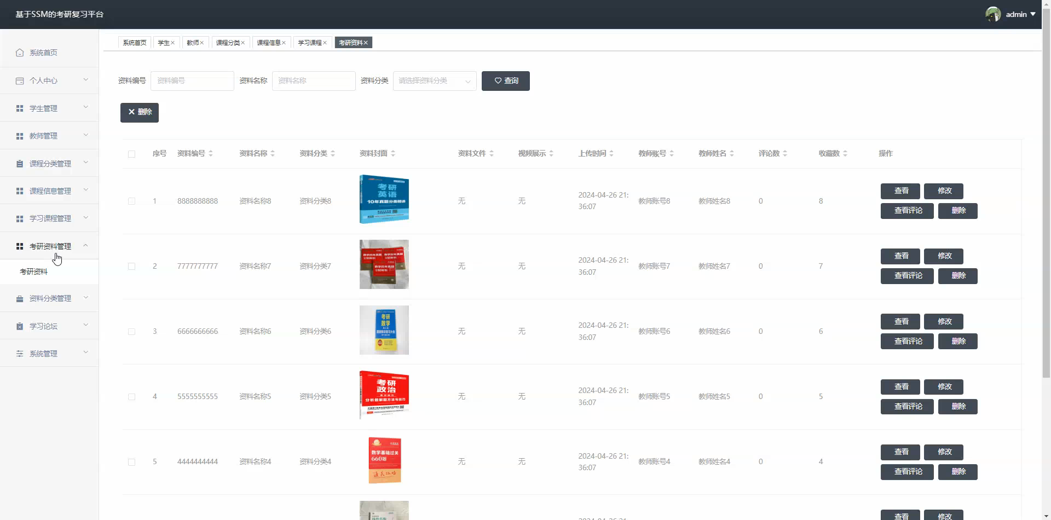Click the 学生管理 grid icon
Viewport: 1051px width, 520px height.
pyautogui.click(x=20, y=108)
